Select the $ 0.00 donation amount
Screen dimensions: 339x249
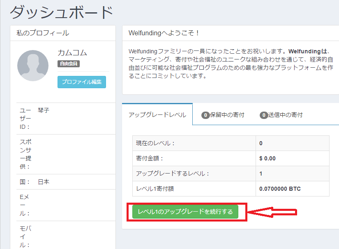pos(268,158)
